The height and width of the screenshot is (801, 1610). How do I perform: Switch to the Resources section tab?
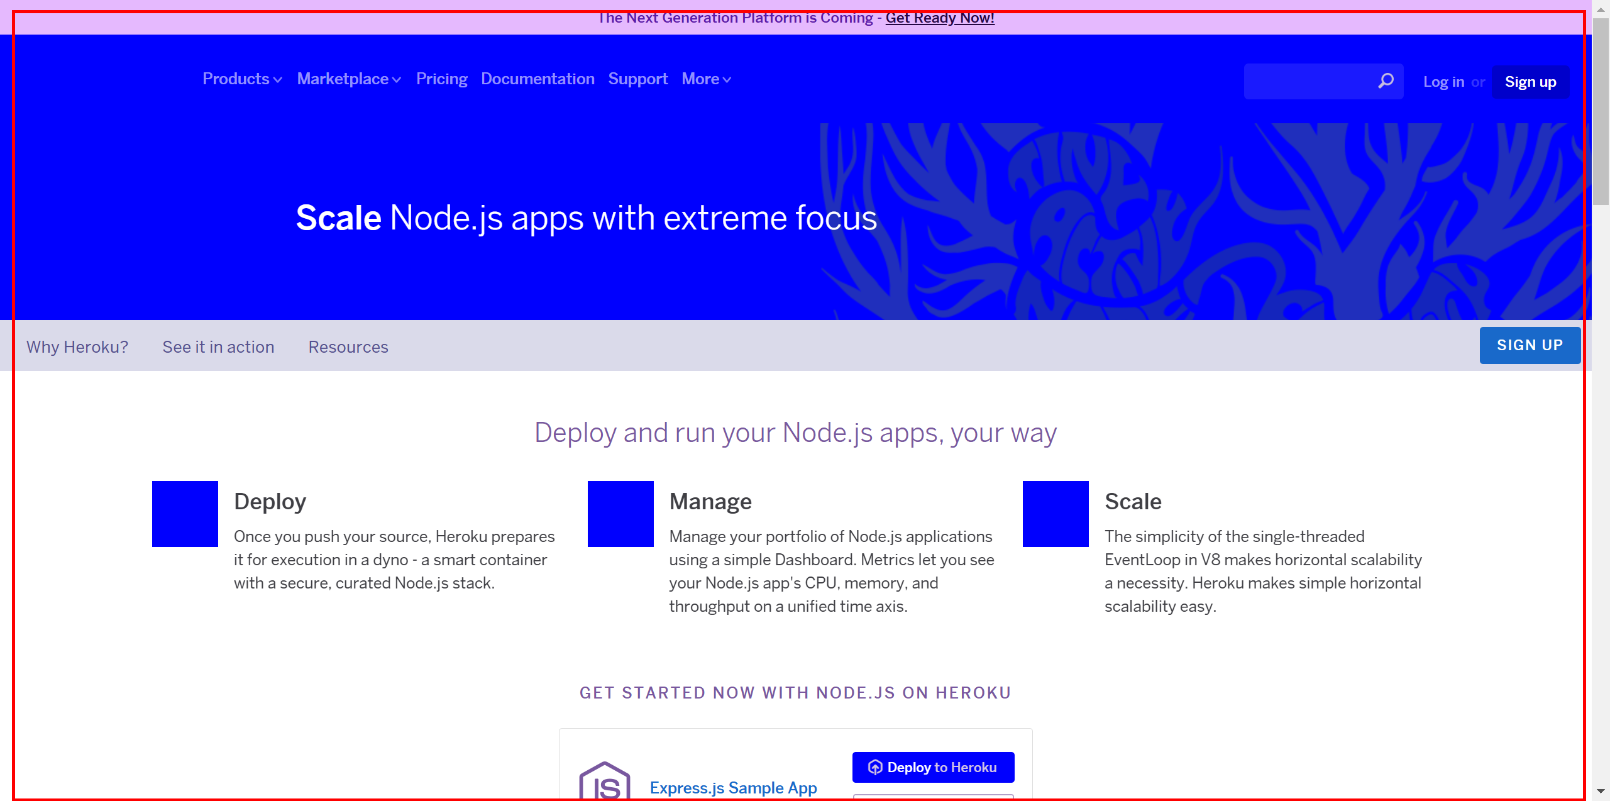coord(348,347)
